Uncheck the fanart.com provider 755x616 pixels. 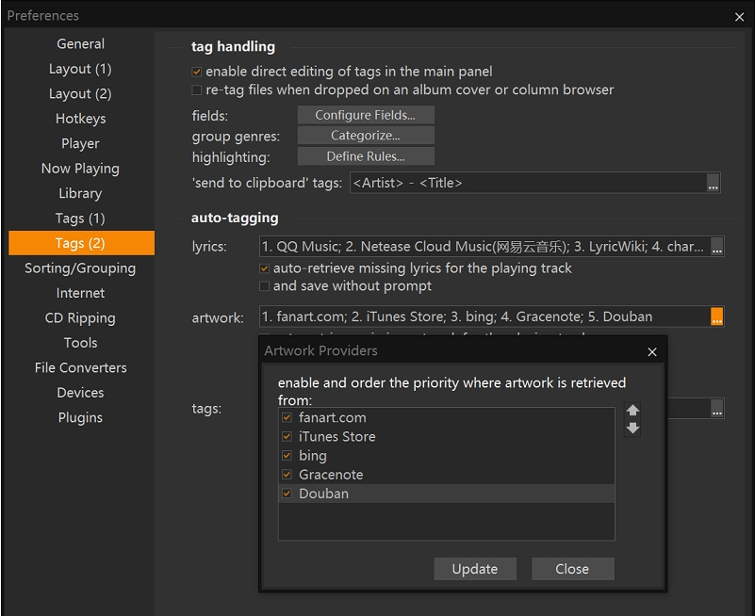287,417
